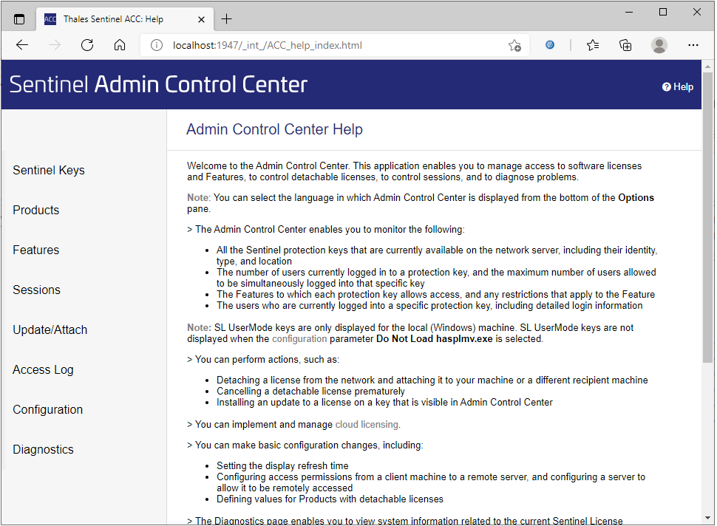The image size is (717, 526).
Task: Click 'Defining values for Products with detachable licenses'
Action: click(330, 499)
